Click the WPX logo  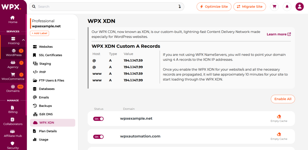tap(11, 7)
